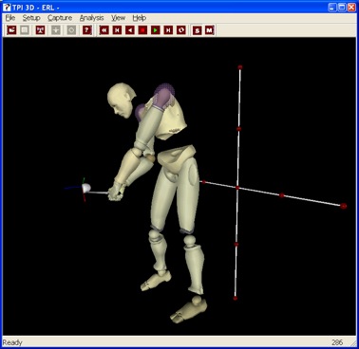
Task: Open the Help menu
Action: [x=140, y=18]
